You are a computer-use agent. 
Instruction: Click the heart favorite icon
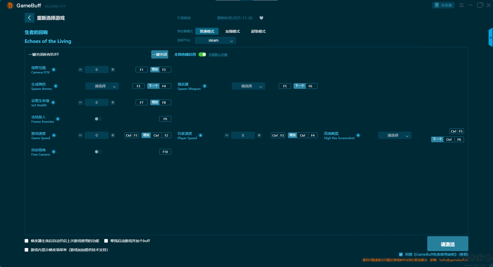(261, 18)
